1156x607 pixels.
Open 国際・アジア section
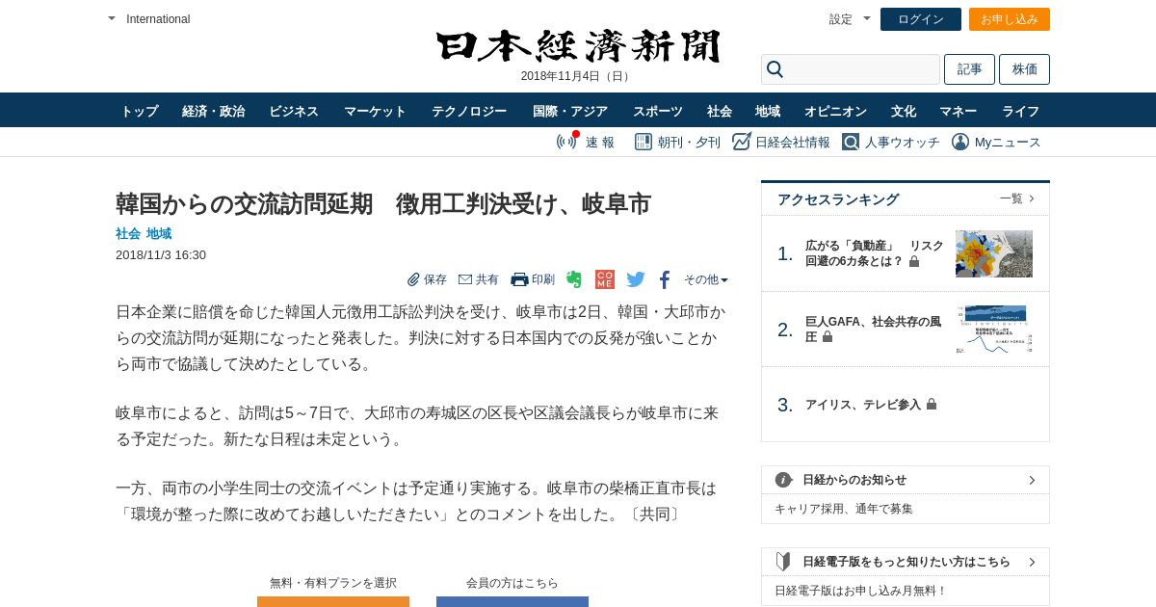point(570,111)
